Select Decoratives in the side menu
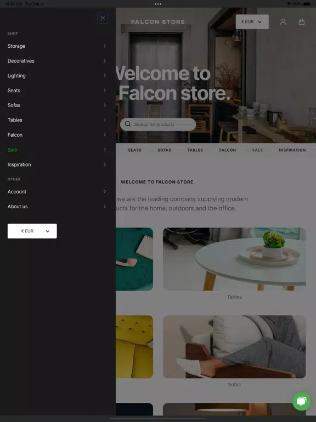Viewport: 316px width, 422px height. (x=21, y=61)
